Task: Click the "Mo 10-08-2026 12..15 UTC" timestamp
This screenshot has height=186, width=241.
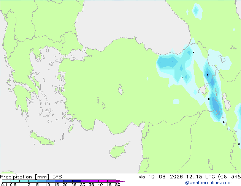Action: (x=176, y=177)
